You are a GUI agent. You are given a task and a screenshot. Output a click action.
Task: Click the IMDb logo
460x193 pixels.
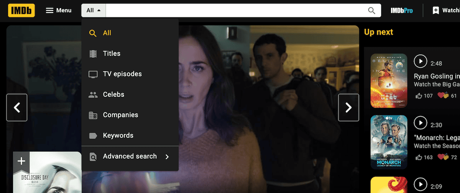[x=21, y=10]
